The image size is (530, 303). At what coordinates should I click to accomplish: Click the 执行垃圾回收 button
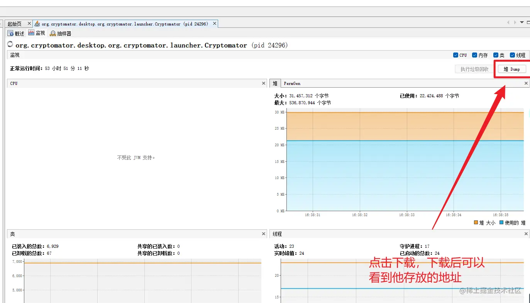coord(474,69)
